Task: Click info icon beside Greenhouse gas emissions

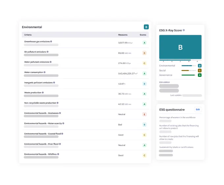Action: (x=51, y=41)
